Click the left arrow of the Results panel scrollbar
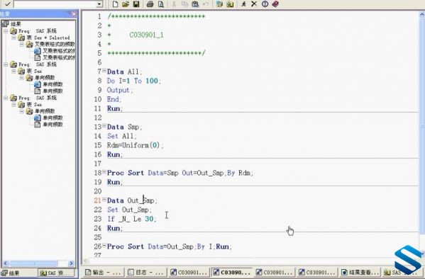 (x=5, y=263)
